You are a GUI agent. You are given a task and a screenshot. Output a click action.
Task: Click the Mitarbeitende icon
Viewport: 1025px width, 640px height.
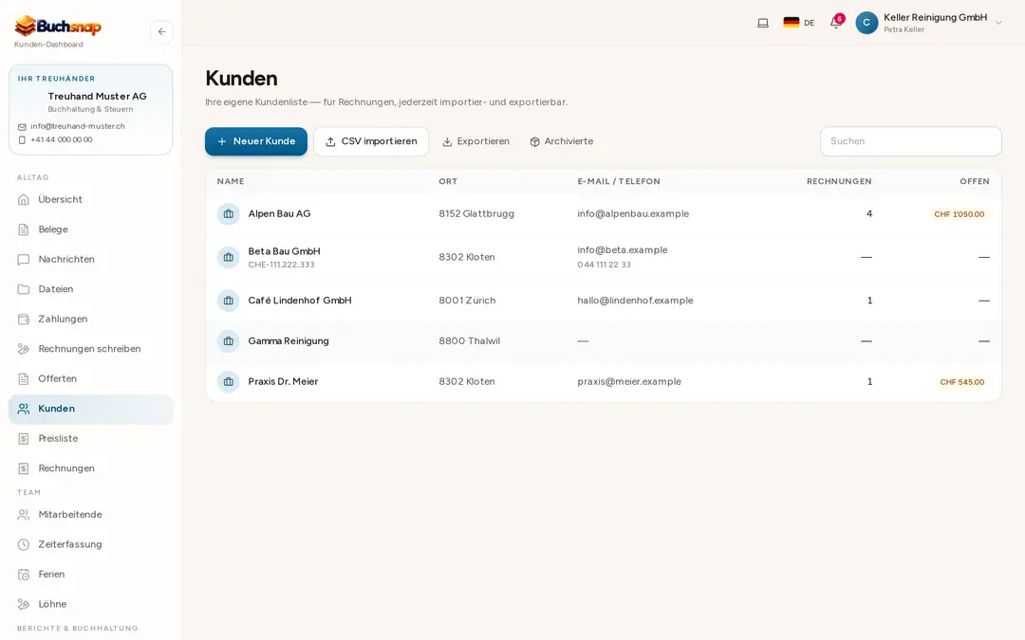click(x=24, y=515)
